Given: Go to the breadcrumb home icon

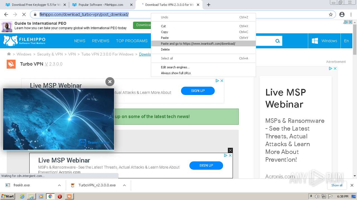Looking at the screenshot, I should 9,54.
